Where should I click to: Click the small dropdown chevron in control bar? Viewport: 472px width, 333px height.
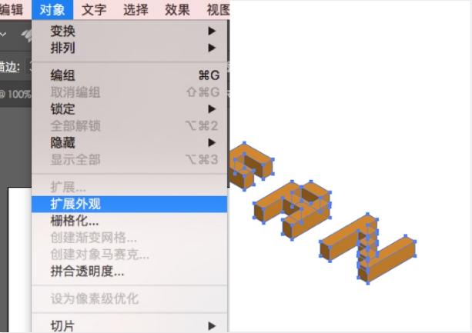point(3,35)
